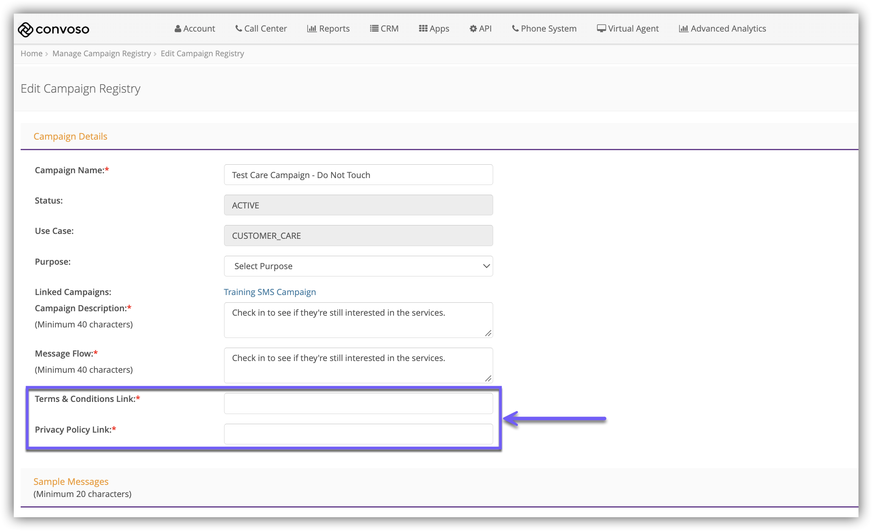The height and width of the screenshot is (531, 872).
Task: Open the Phone System menu
Action: click(x=544, y=28)
